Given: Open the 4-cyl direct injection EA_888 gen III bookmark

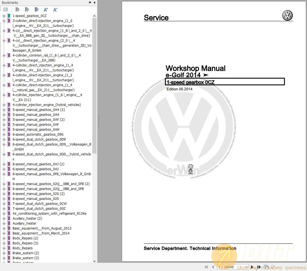Looking at the screenshot, I should [x=52, y=33].
